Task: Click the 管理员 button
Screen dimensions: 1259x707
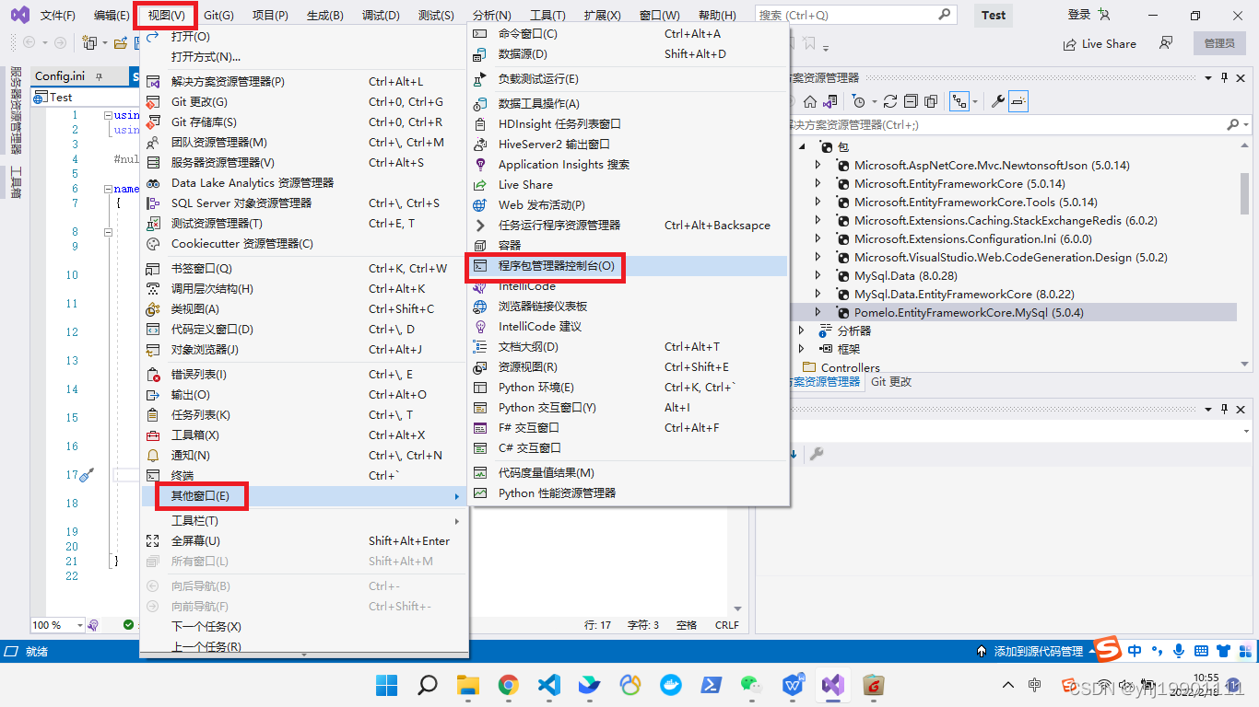Action: tap(1219, 43)
